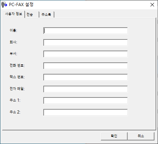The height and width of the screenshot is (144, 158).
Task: Cancel with the 취소 button
Action: [141, 136]
